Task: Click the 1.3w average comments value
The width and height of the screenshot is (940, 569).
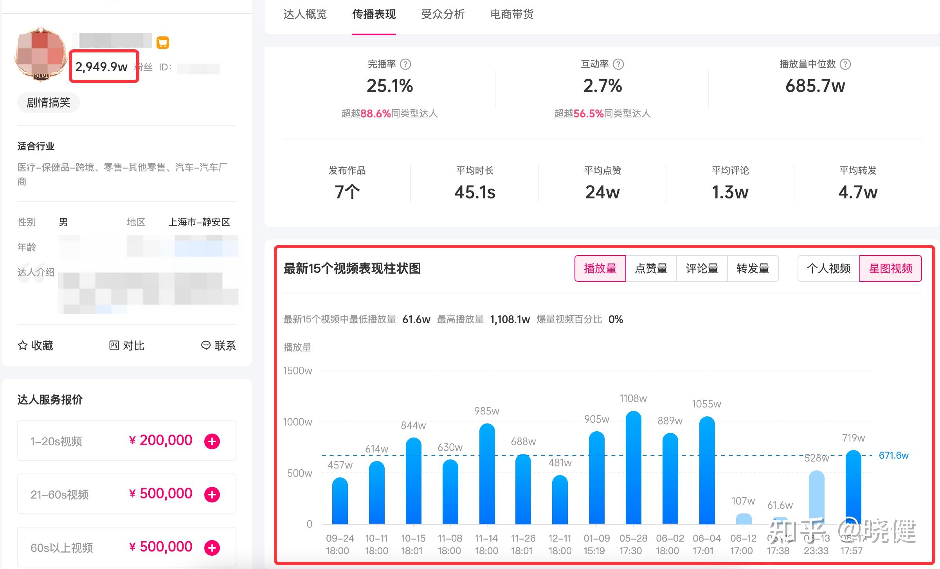Action: [730, 192]
